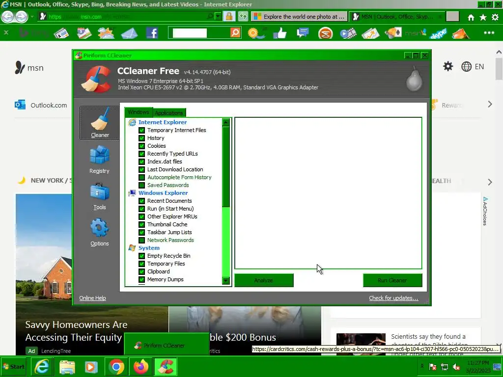
Task: Click the finance chart icon in toolbar
Action: [x=370, y=33]
